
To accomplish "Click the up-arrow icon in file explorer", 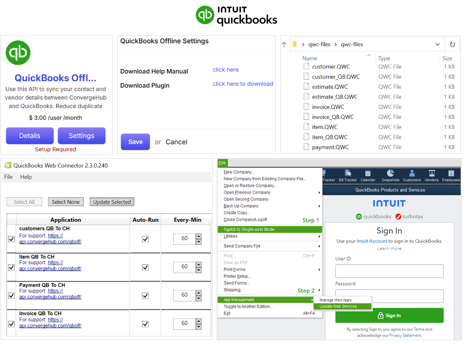I will pos(284,45).
